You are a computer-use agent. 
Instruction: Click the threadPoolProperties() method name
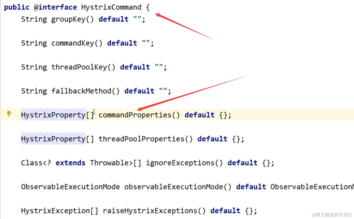click(x=146, y=139)
